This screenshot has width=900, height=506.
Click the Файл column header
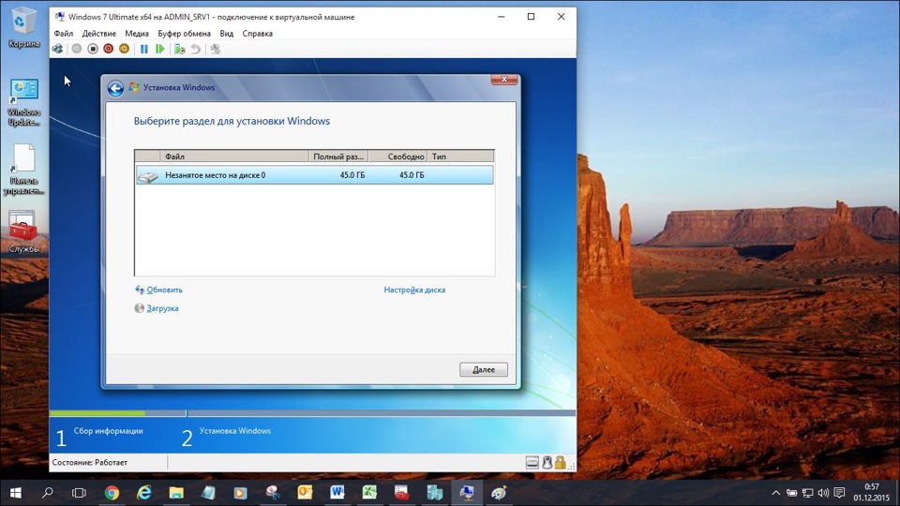click(x=234, y=156)
